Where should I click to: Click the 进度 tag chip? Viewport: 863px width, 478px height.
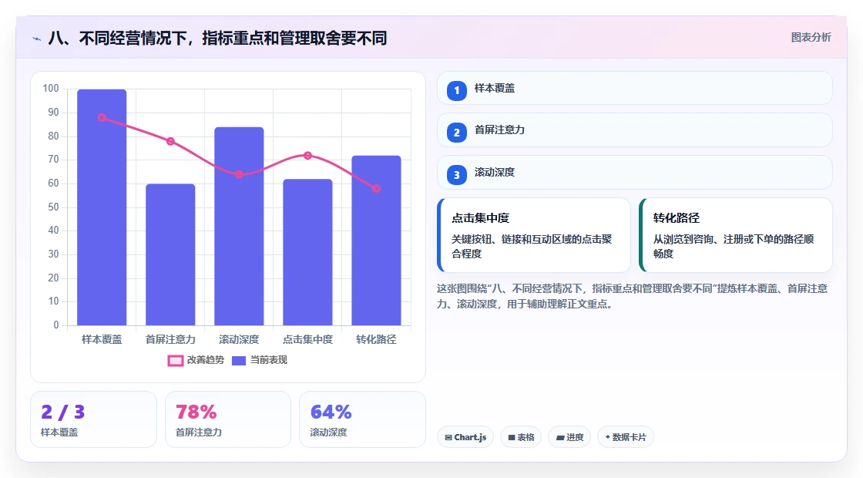pos(569,437)
